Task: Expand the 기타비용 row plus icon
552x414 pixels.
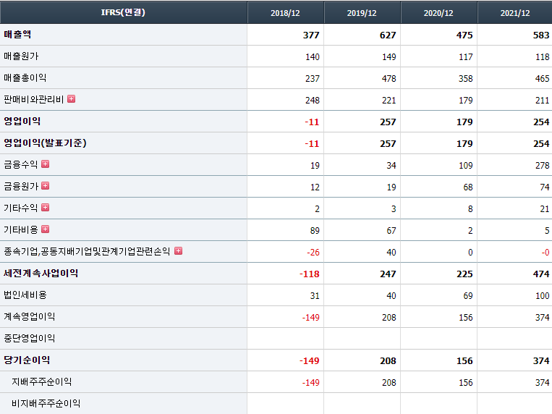Action: (x=45, y=229)
